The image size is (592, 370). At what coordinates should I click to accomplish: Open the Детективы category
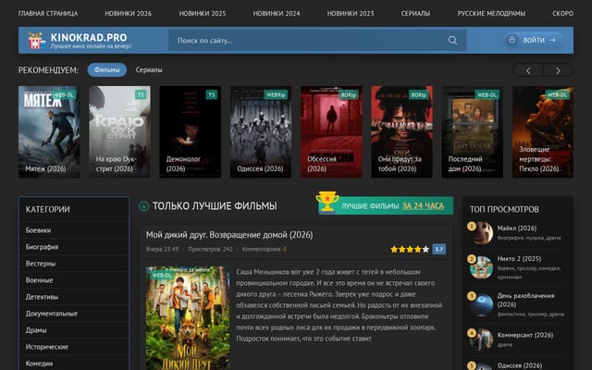tap(42, 297)
